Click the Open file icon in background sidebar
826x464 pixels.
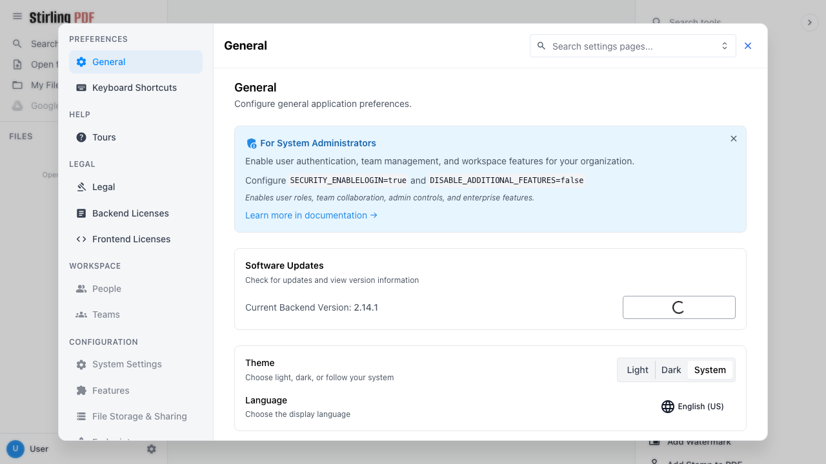point(18,64)
